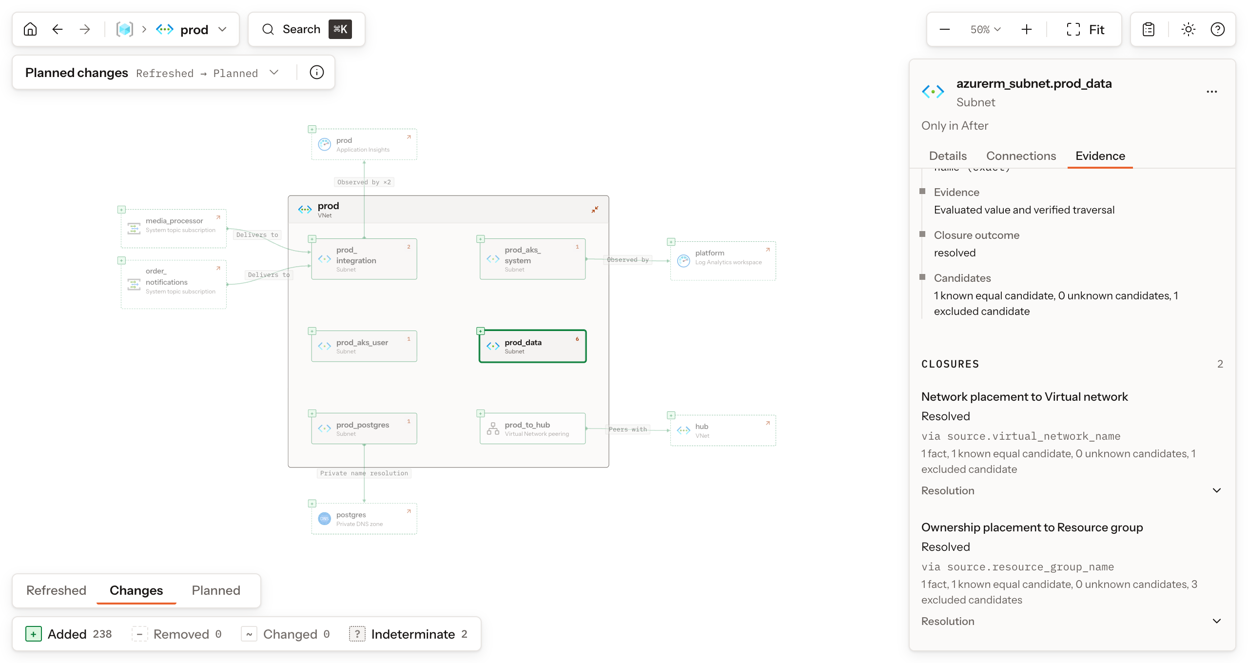The image size is (1248, 663).
Task: Zoom out with the minus button
Action: click(x=945, y=29)
